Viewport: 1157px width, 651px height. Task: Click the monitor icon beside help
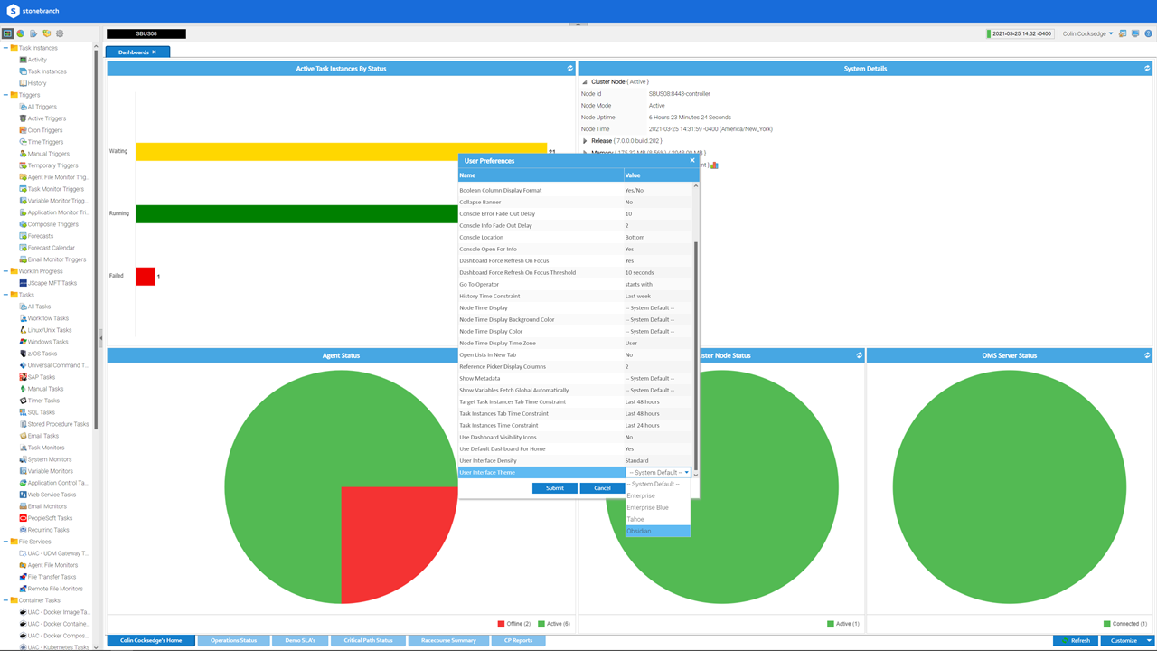(1135, 33)
